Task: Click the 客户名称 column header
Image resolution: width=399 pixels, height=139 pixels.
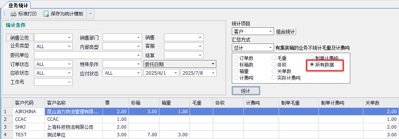Action: point(74,103)
